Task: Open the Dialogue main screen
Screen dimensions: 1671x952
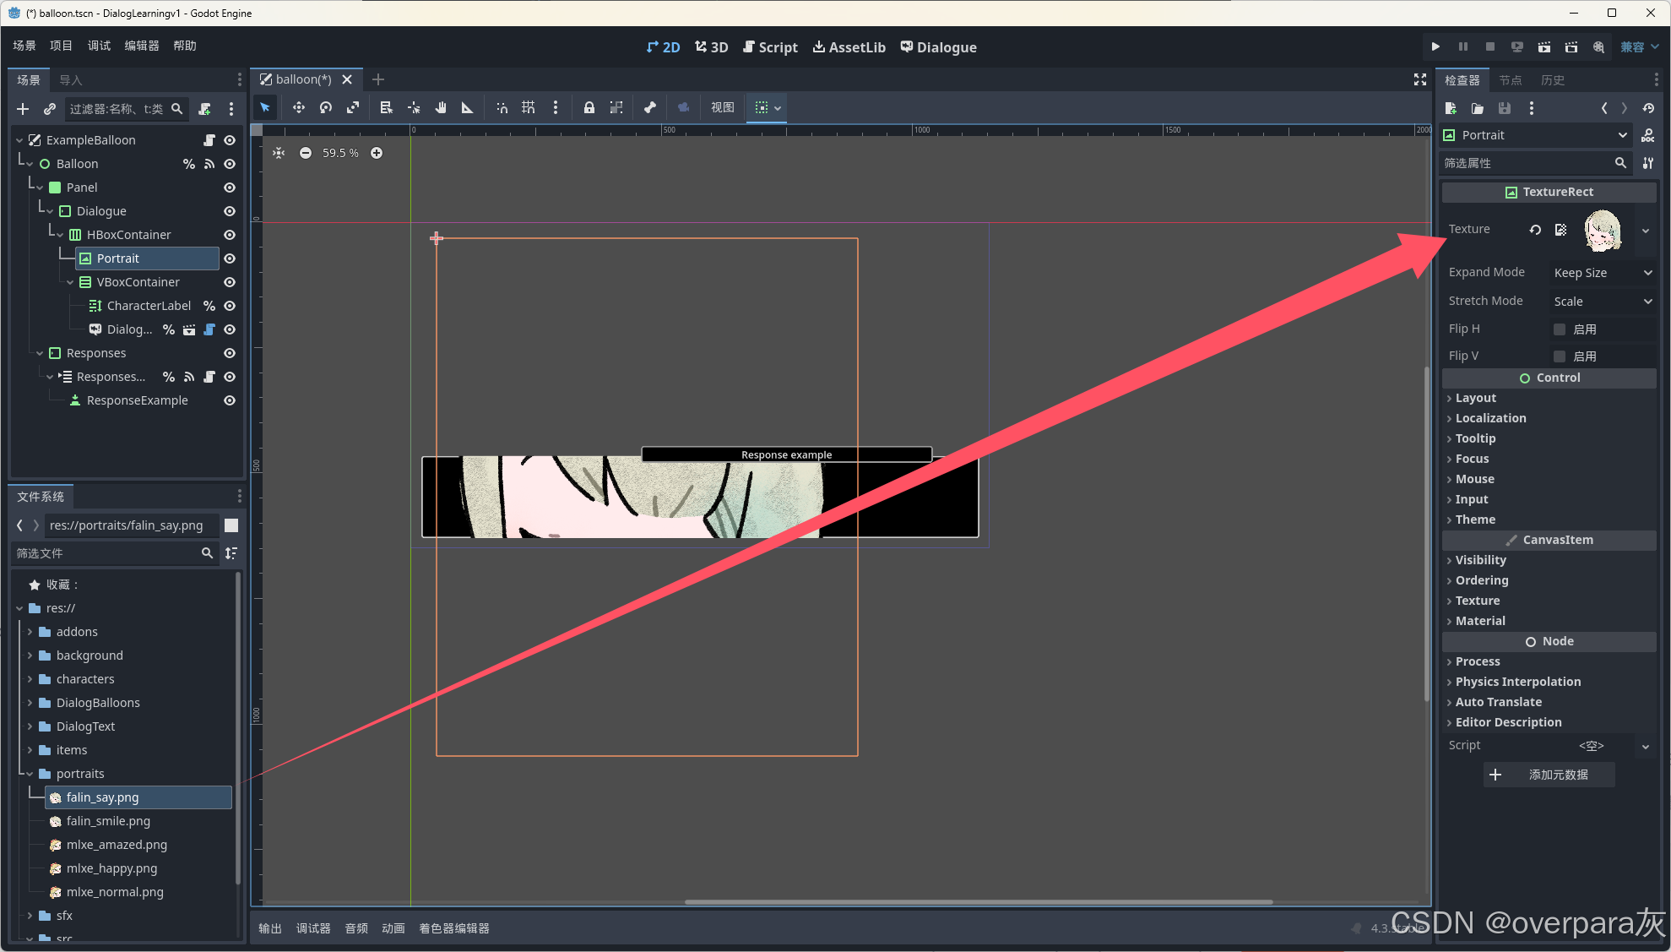Action: tap(938, 47)
